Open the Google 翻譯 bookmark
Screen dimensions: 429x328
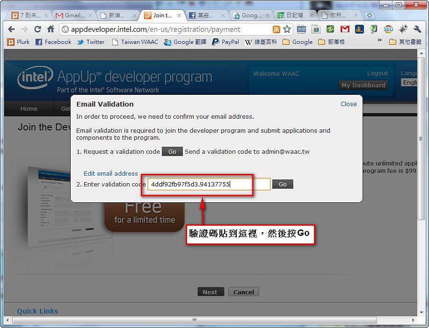(x=185, y=42)
